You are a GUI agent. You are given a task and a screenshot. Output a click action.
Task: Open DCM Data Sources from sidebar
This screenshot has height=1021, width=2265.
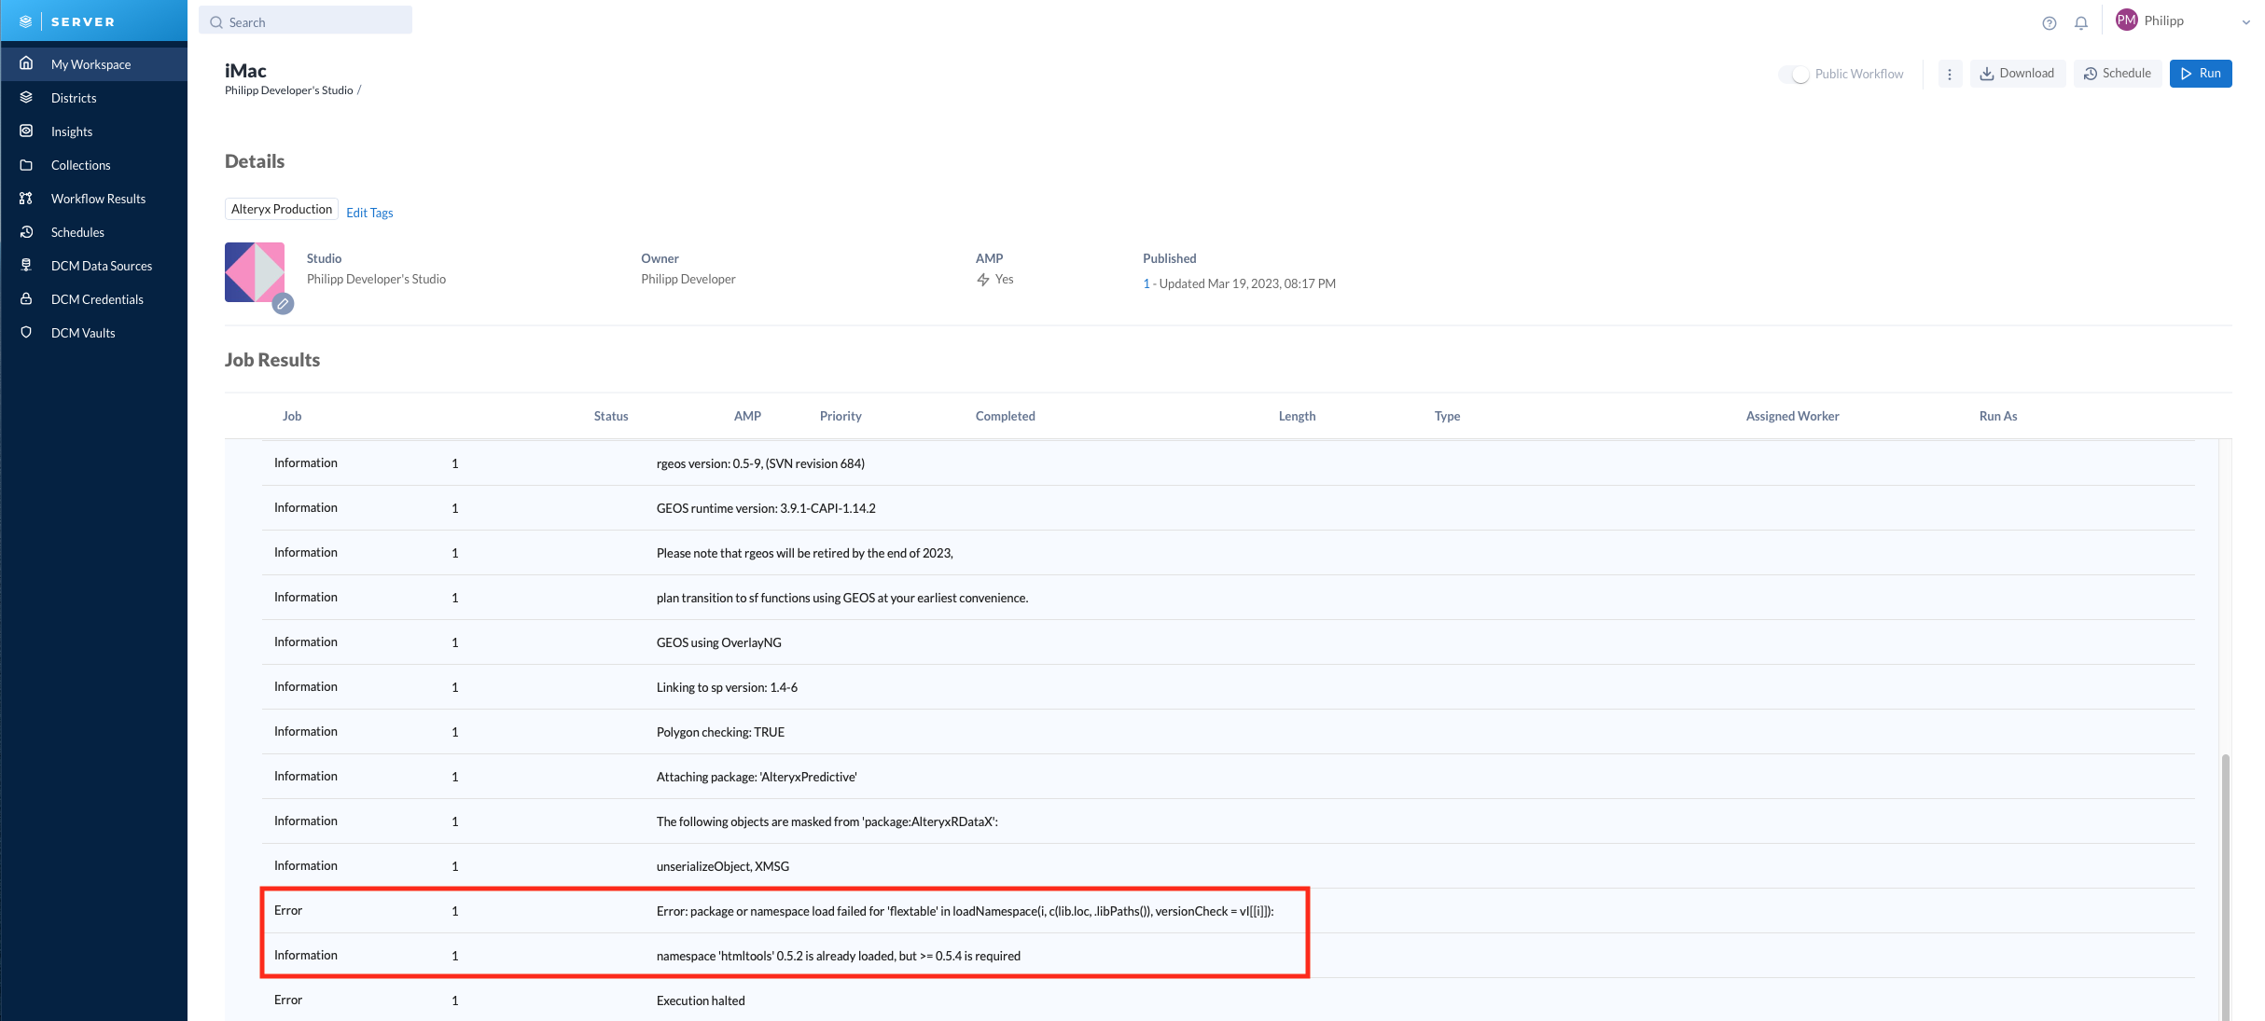tap(27, 265)
